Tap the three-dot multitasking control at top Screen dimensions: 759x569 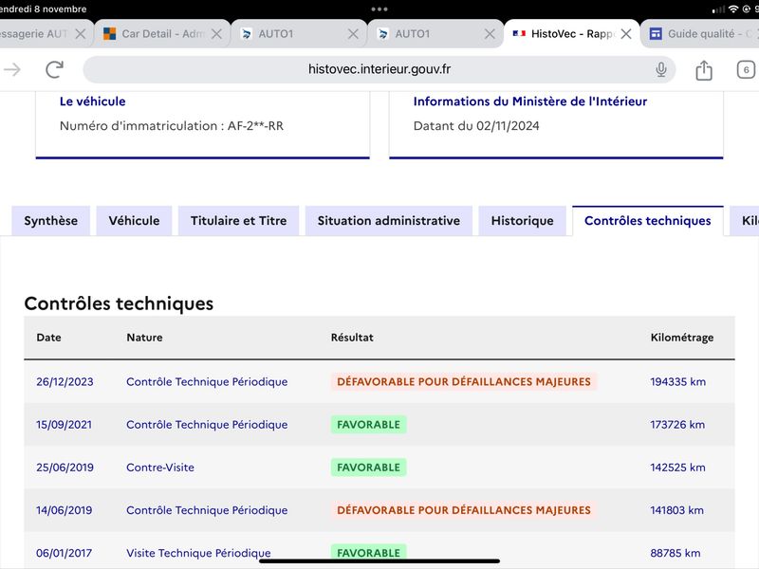[x=379, y=9]
